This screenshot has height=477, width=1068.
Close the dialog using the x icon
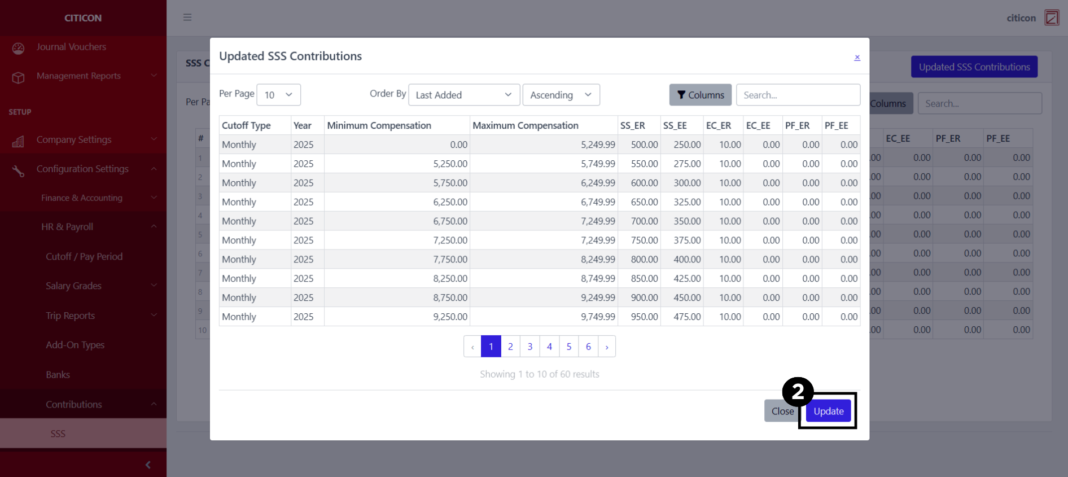857,57
